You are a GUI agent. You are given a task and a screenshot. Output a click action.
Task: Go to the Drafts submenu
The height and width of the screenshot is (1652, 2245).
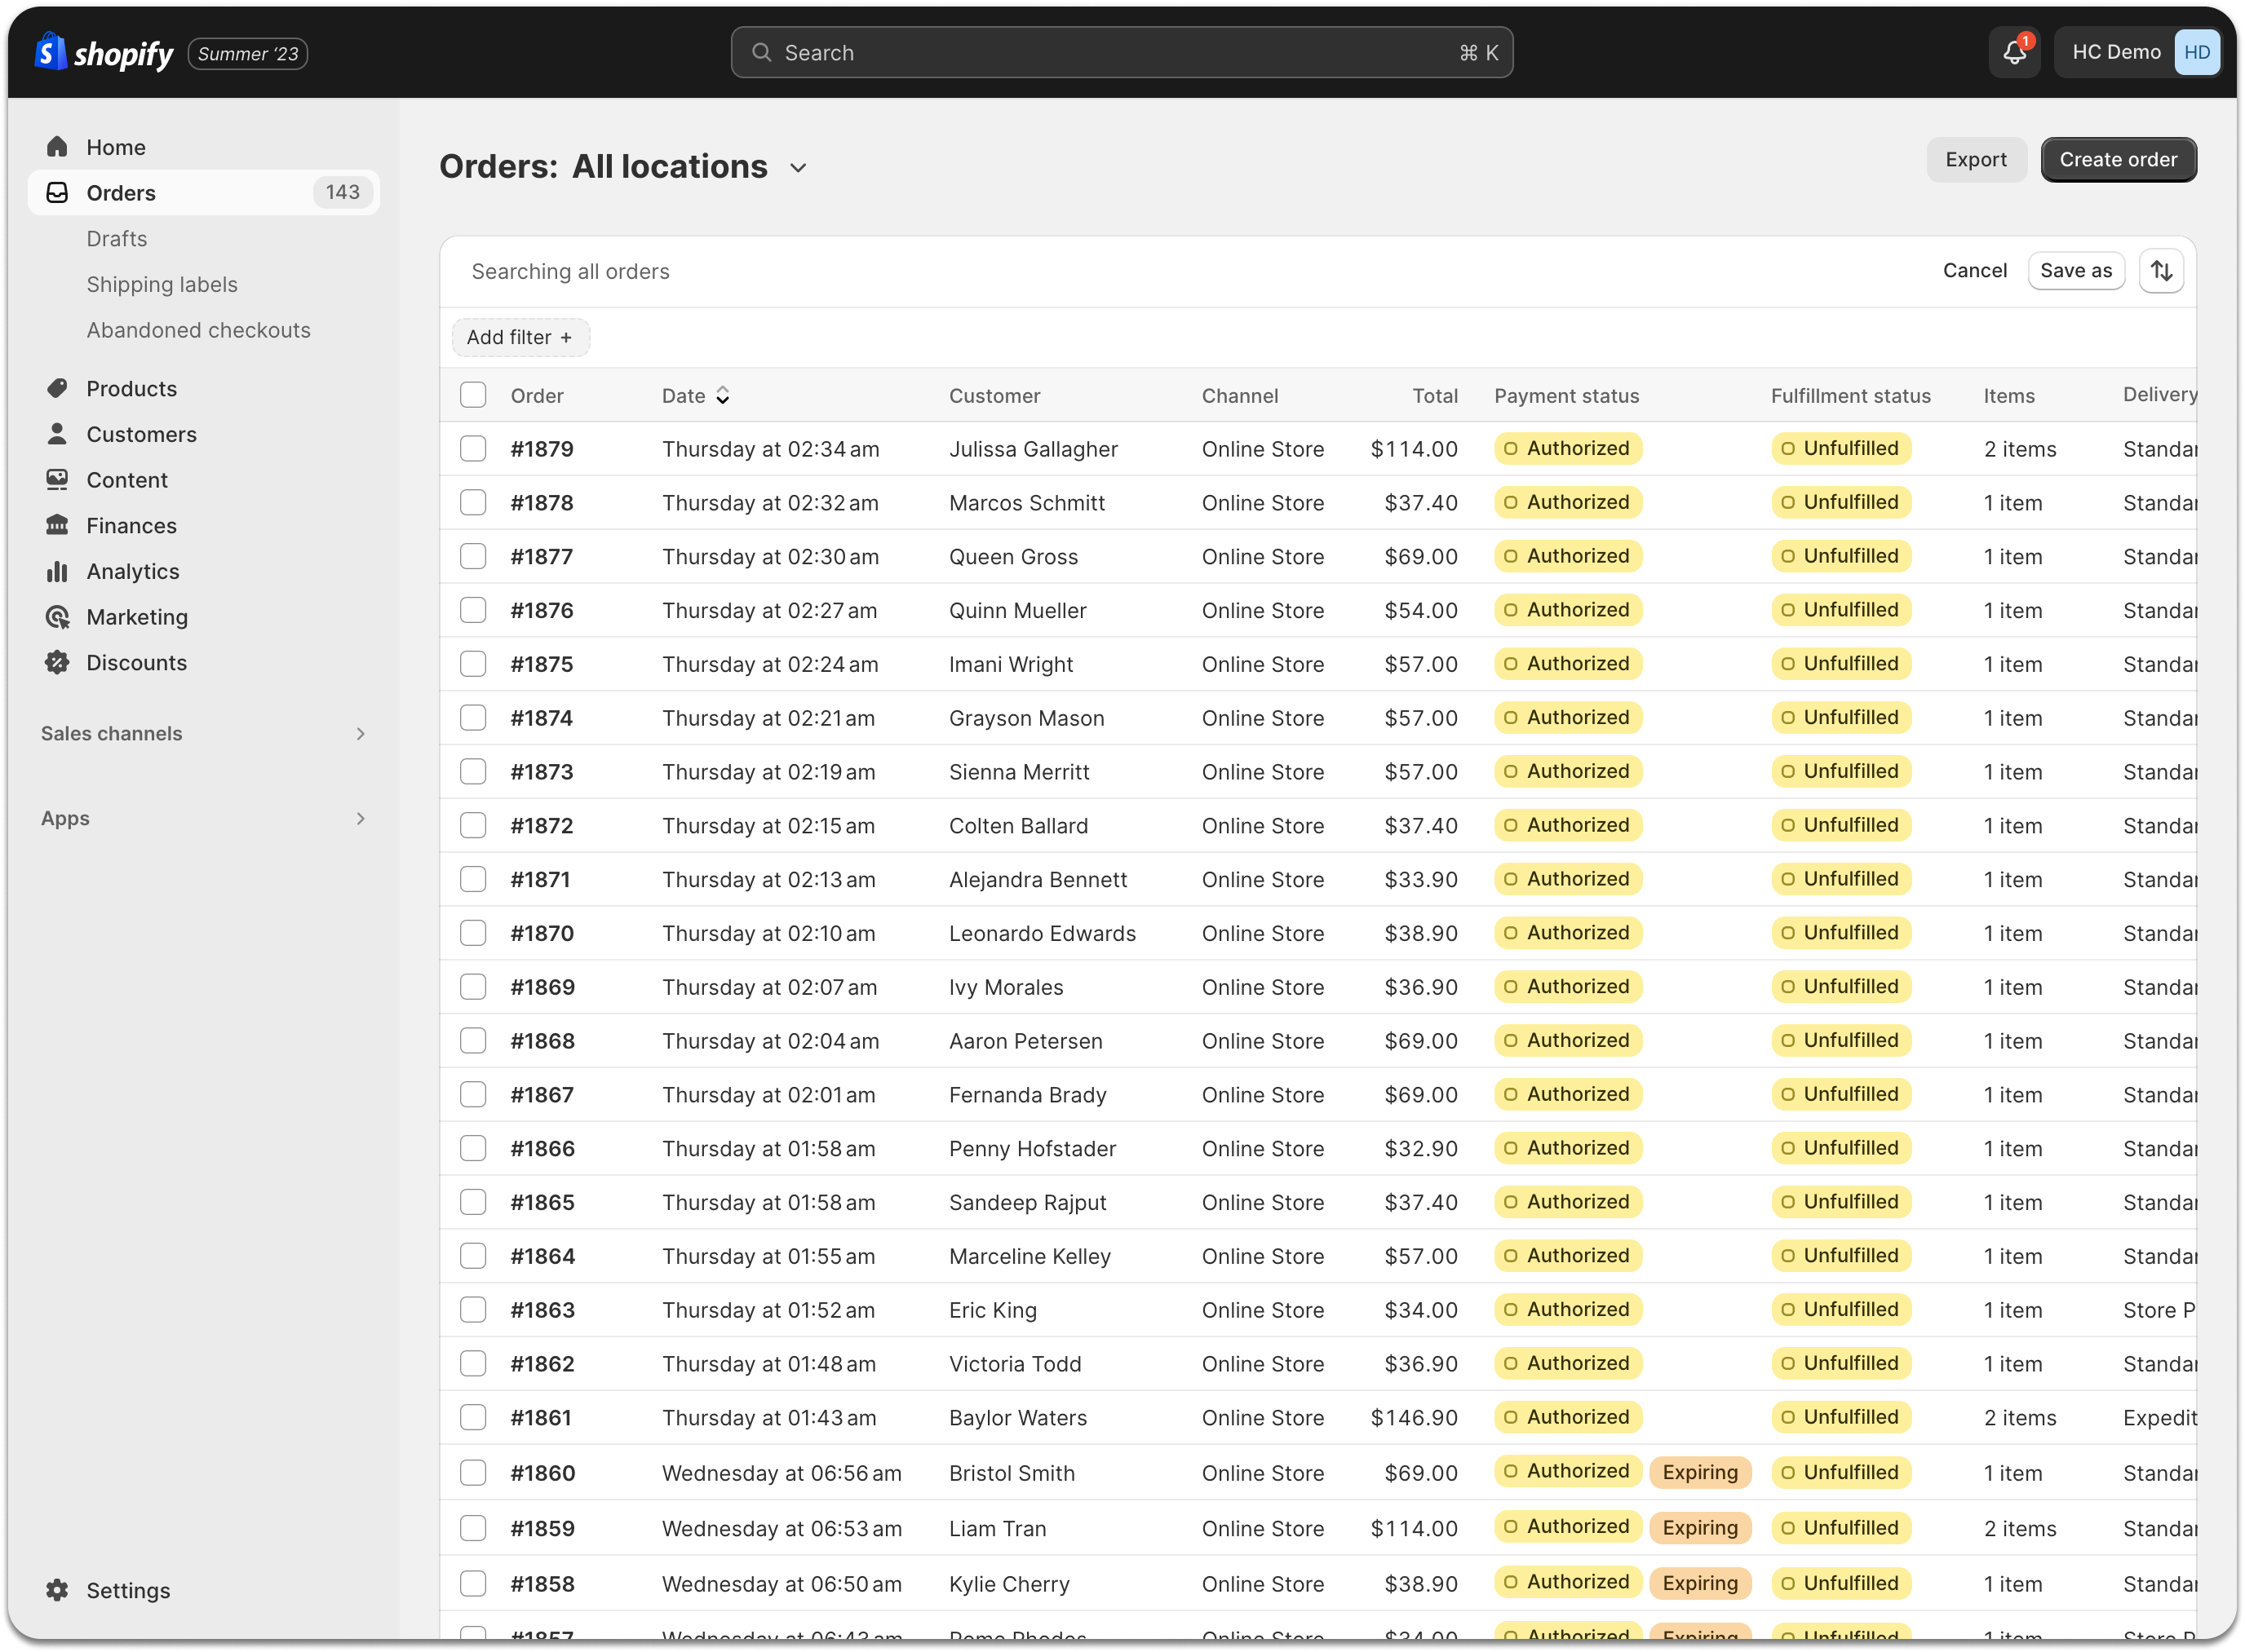click(x=117, y=239)
